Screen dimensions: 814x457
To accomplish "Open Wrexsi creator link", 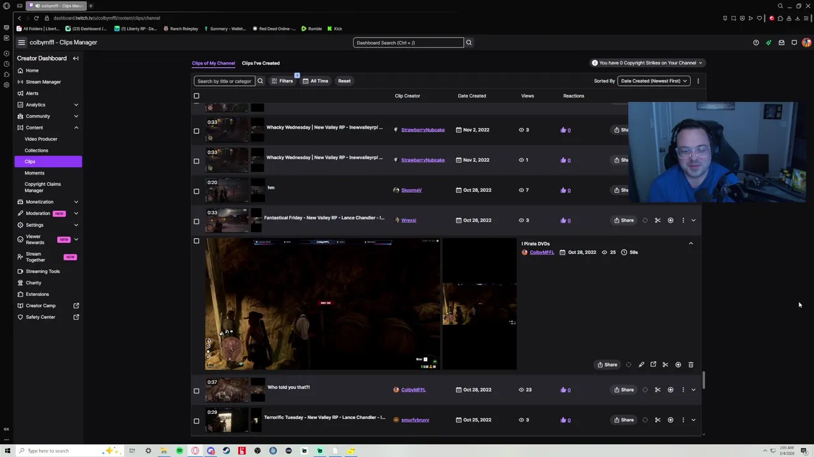I will 408,220.
